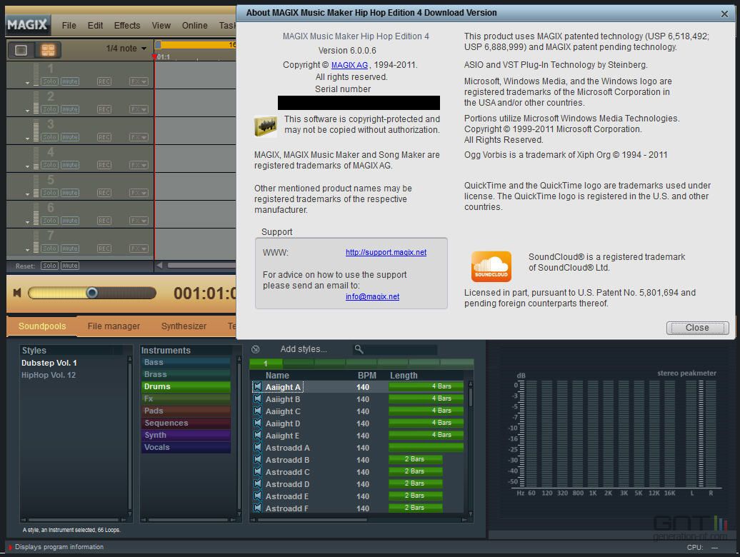Preview the Aaiight D loop icon
This screenshot has height=557, width=740.
[x=257, y=423]
